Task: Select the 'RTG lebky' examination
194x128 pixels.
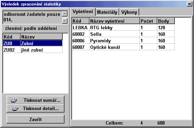Action: (114, 28)
